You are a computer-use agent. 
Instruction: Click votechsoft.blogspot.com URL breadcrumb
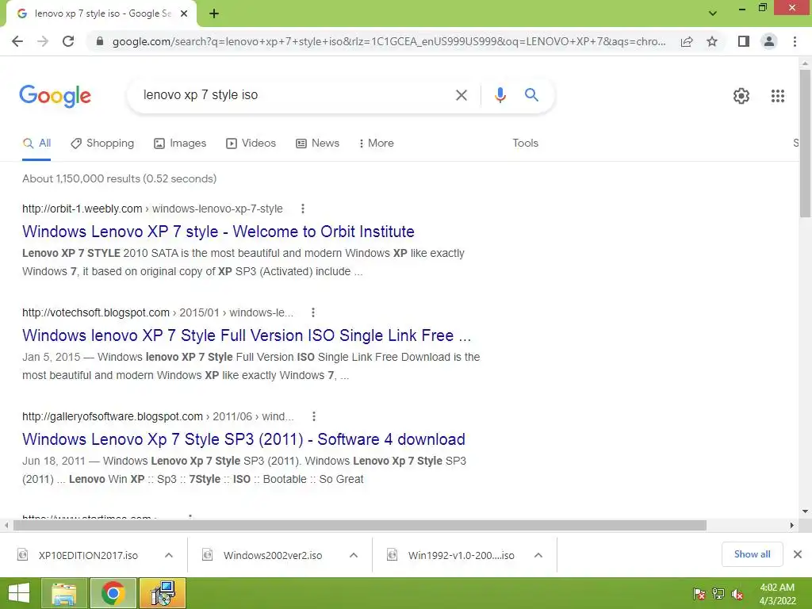(x=158, y=312)
